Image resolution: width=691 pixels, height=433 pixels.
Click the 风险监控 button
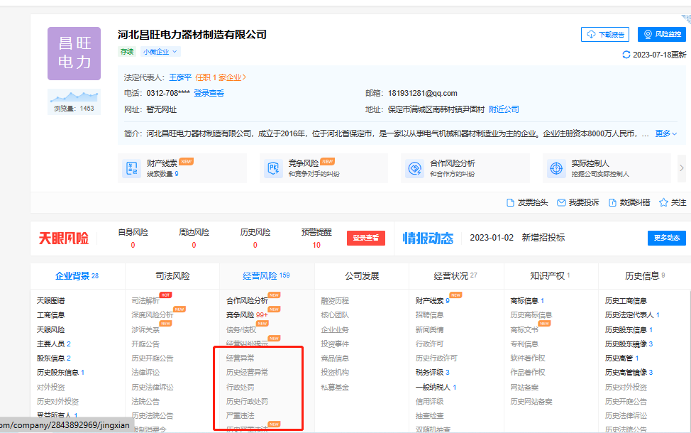pyautogui.click(x=661, y=34)
